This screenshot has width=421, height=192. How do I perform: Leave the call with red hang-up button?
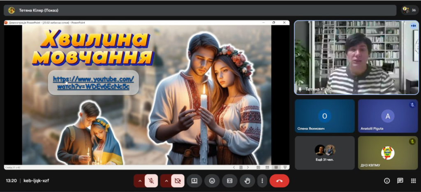tap(280, 181)
